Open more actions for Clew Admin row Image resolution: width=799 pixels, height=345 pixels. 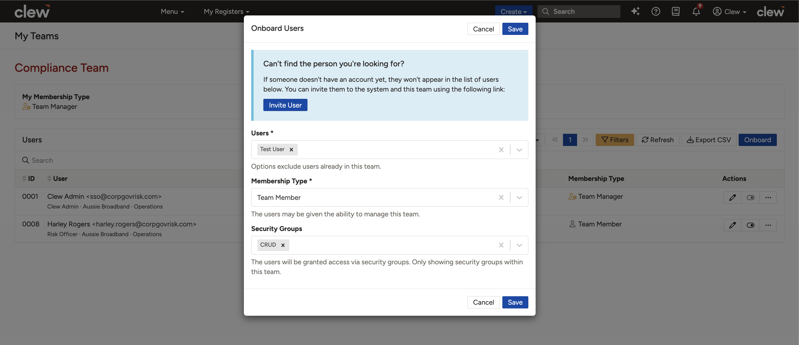[768, 198]
